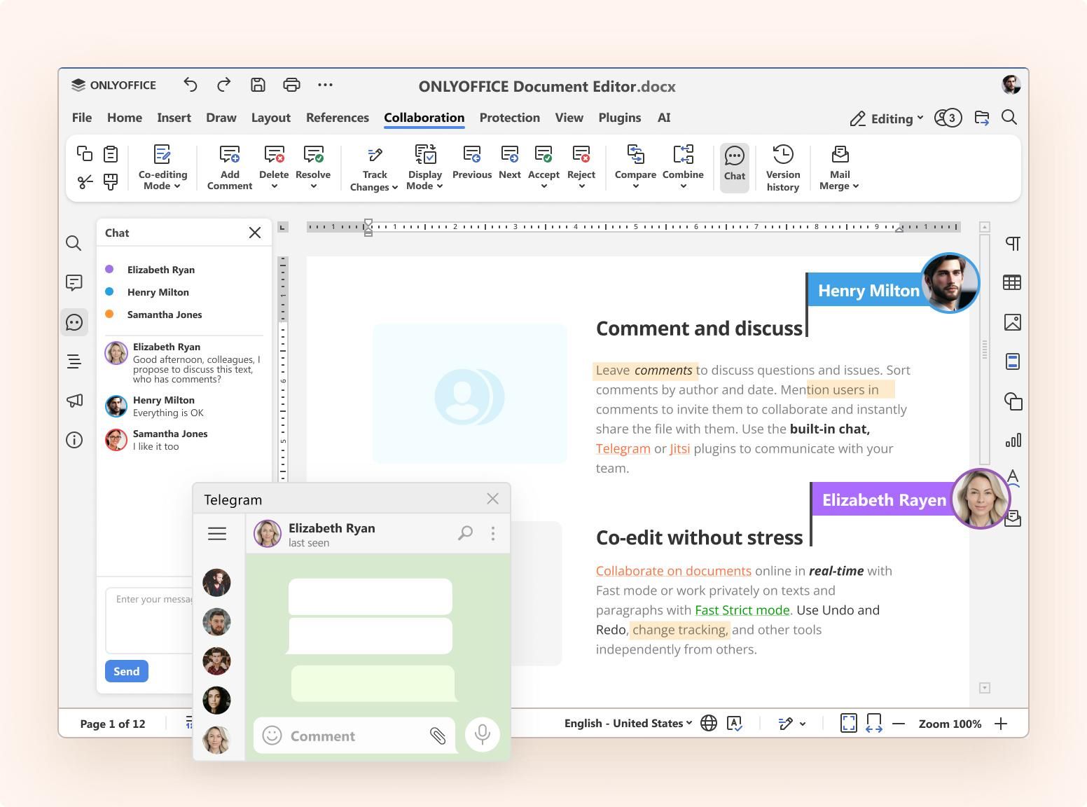Show the 3 connected users
This screenshot has width=1087, height=807.
coord(948,118)
